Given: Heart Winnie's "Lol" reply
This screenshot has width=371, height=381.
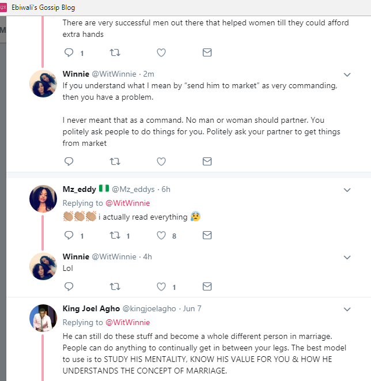Looking at the screenshot, I should click(161, 286).
